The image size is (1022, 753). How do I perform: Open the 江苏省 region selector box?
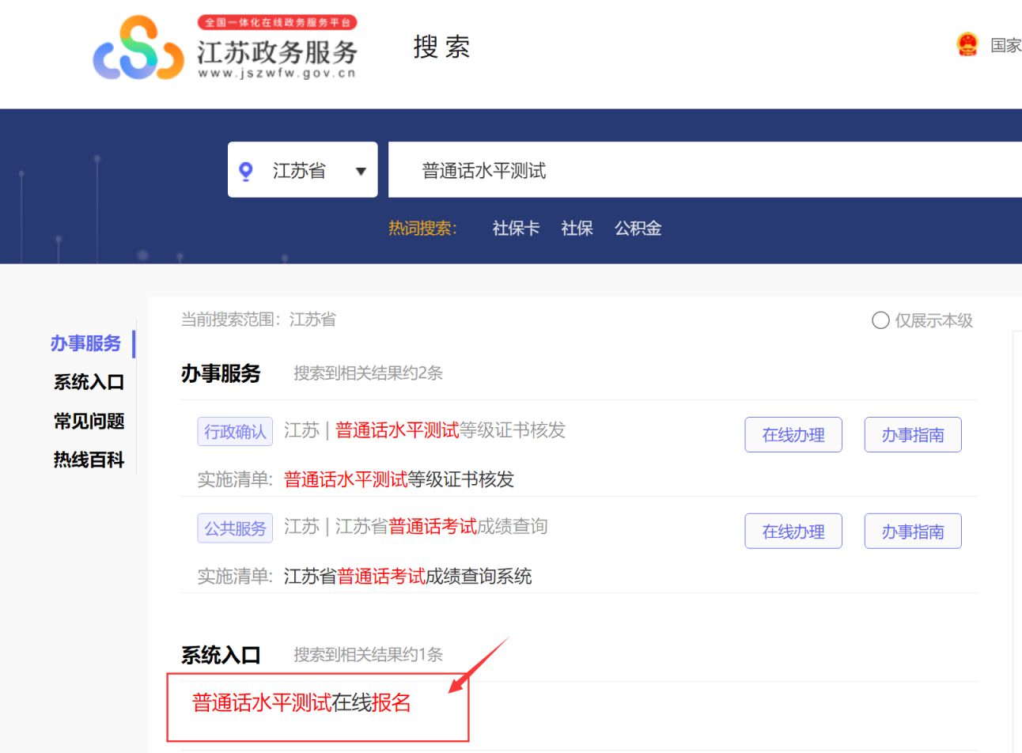(x=303, y=169)
